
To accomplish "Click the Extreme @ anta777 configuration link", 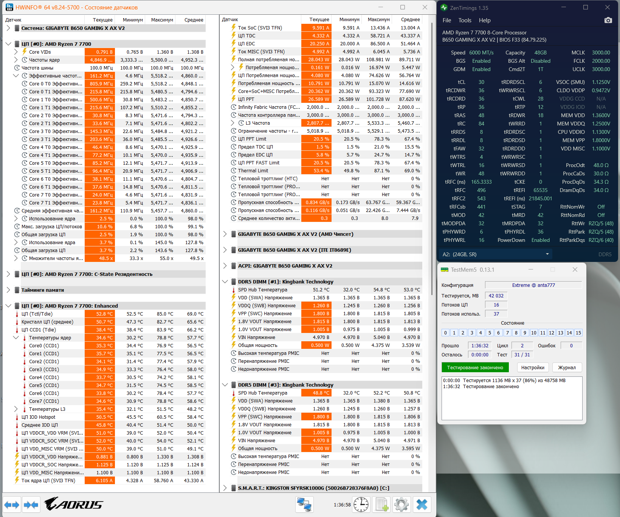I will click(533, 285).
